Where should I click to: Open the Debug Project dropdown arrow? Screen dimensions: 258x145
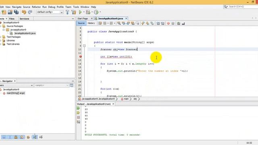(92, 12)
